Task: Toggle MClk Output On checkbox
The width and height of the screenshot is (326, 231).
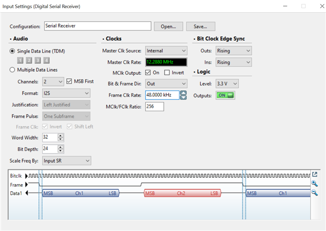Action: pyautogui.click(x=148, y=72)
